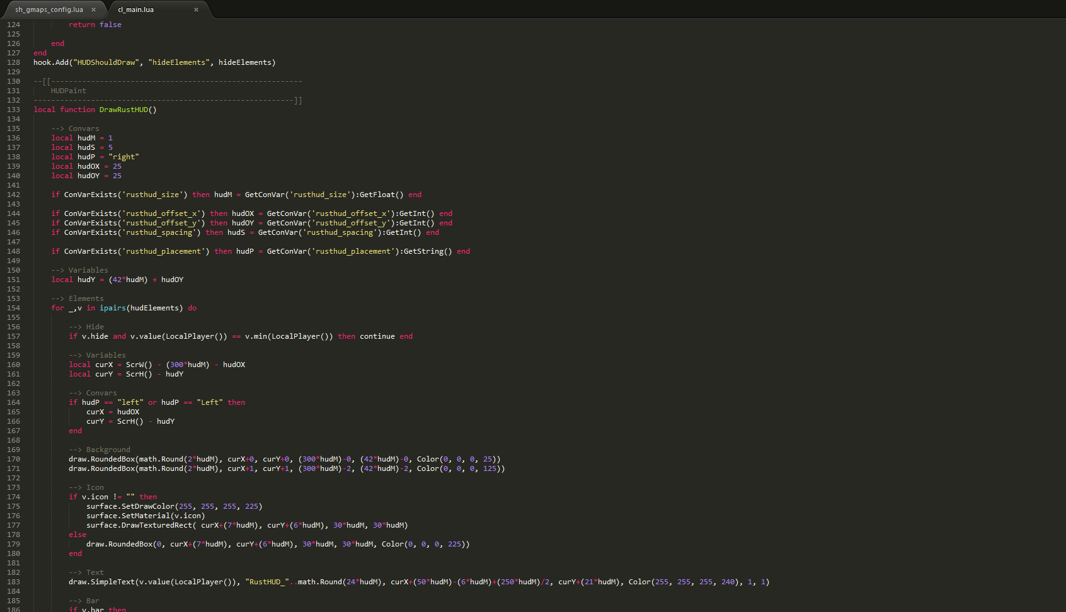Click Color(0, 0, 0, 25) on line 170
The height and width of the screenshot is (612, 1066).
[x=457, y=459]
